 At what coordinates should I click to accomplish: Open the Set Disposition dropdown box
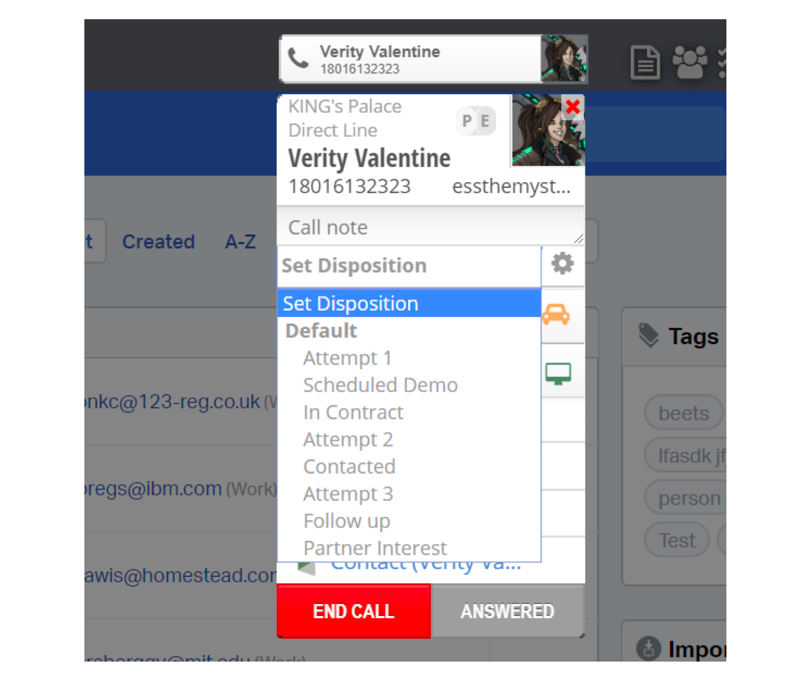tap(409, 266)
